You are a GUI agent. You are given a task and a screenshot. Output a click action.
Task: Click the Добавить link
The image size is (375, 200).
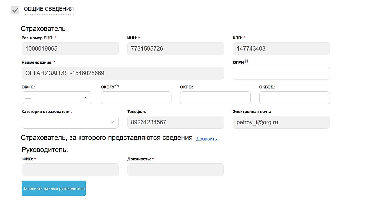click(x=206, y=139)
